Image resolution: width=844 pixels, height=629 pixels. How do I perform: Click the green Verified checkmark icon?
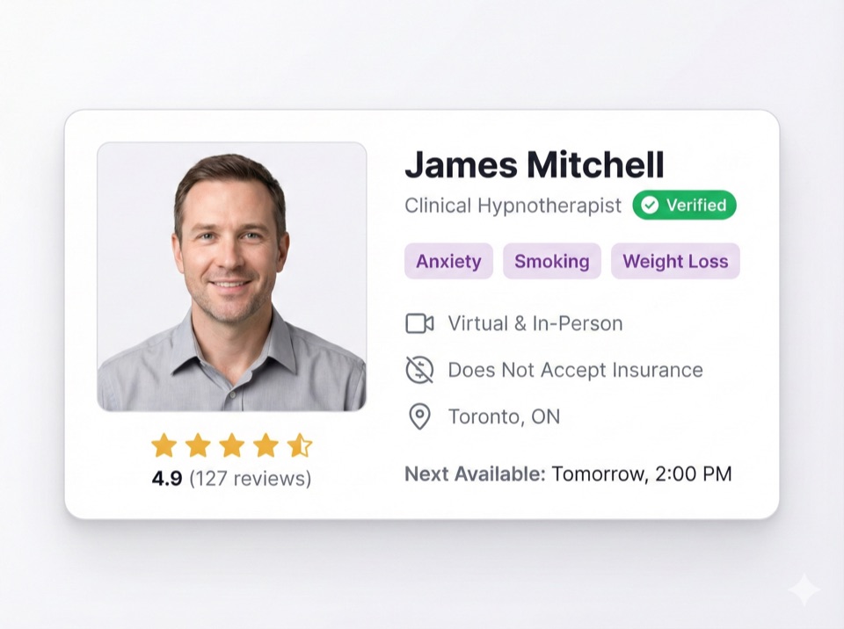click(x=651, y=205)
